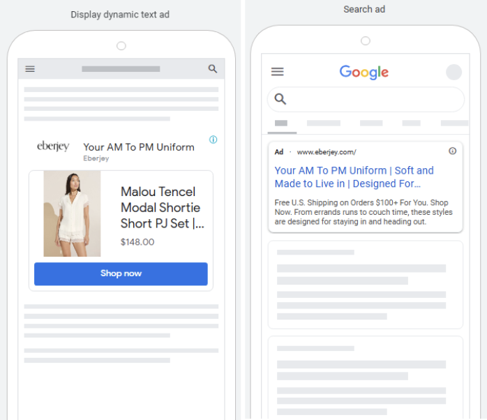The width and height of the screenshot is (487, 420).
Task: Click the Google logo
Action: point(364,72)
